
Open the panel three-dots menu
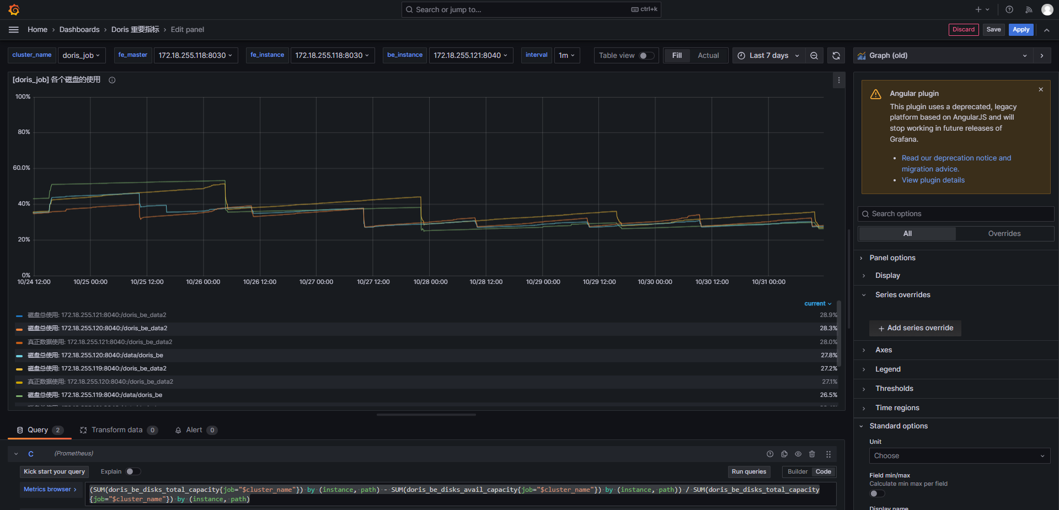point(839,80)
